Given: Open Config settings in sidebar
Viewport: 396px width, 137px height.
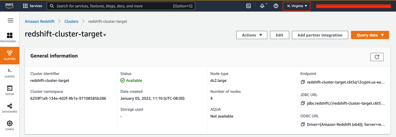Looking at the screenshot, I should (10, 125).
